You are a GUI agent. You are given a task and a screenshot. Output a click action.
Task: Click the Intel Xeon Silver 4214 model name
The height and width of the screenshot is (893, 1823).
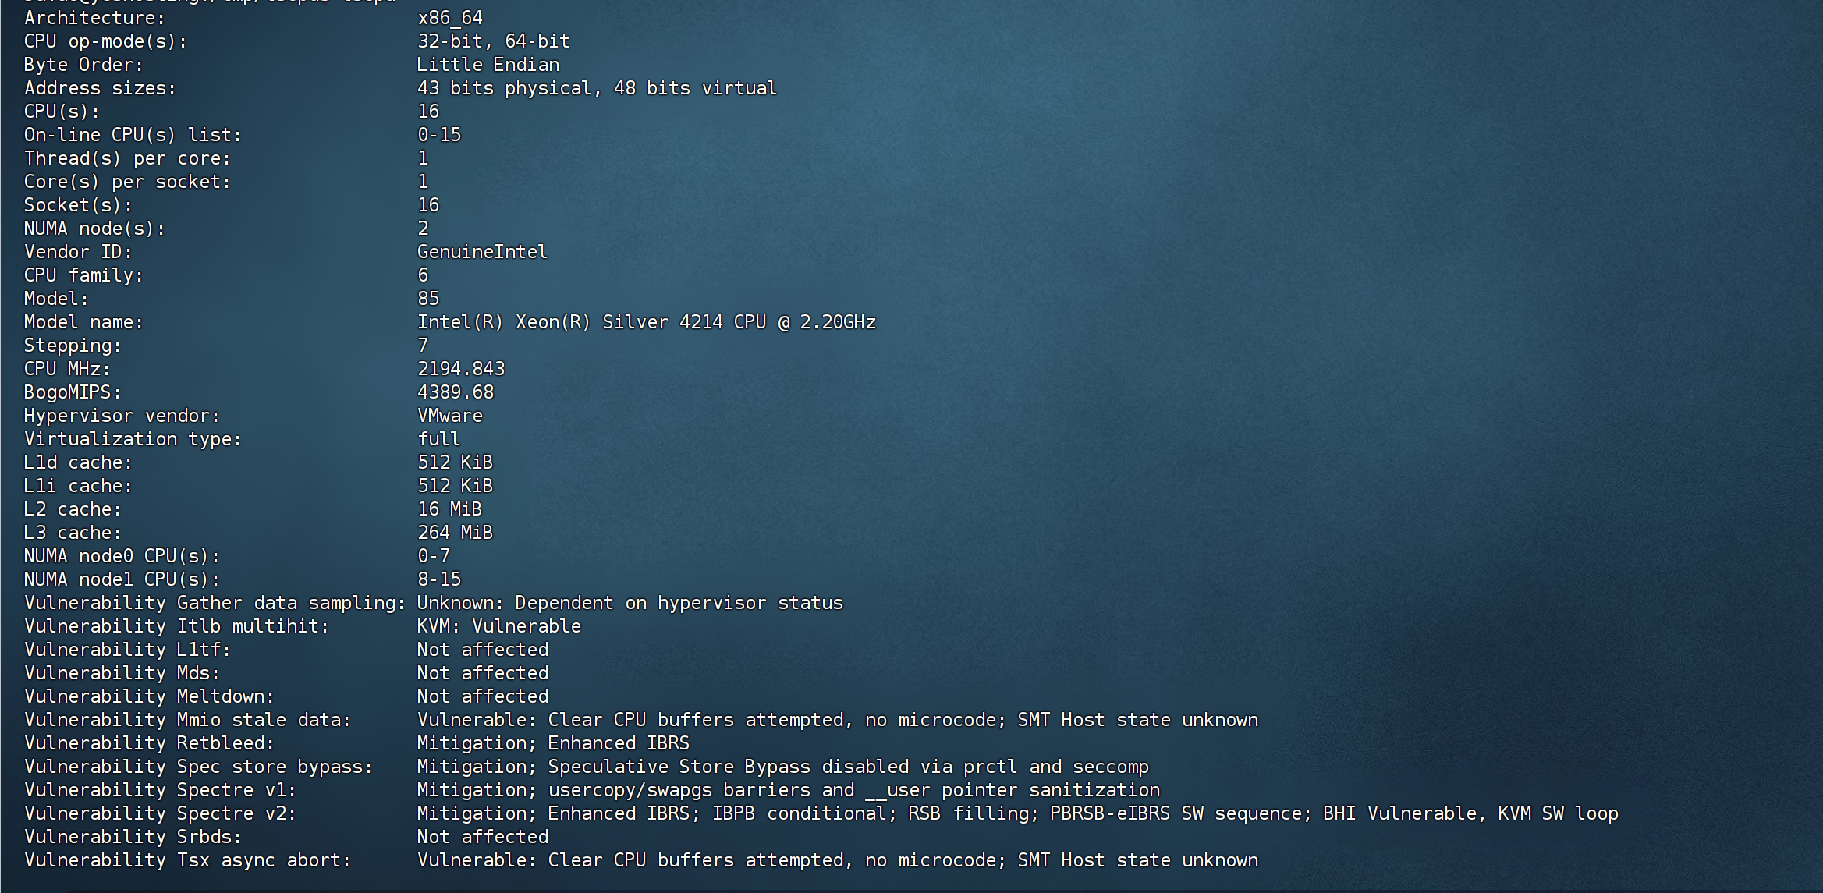click(x=646, y=322)
